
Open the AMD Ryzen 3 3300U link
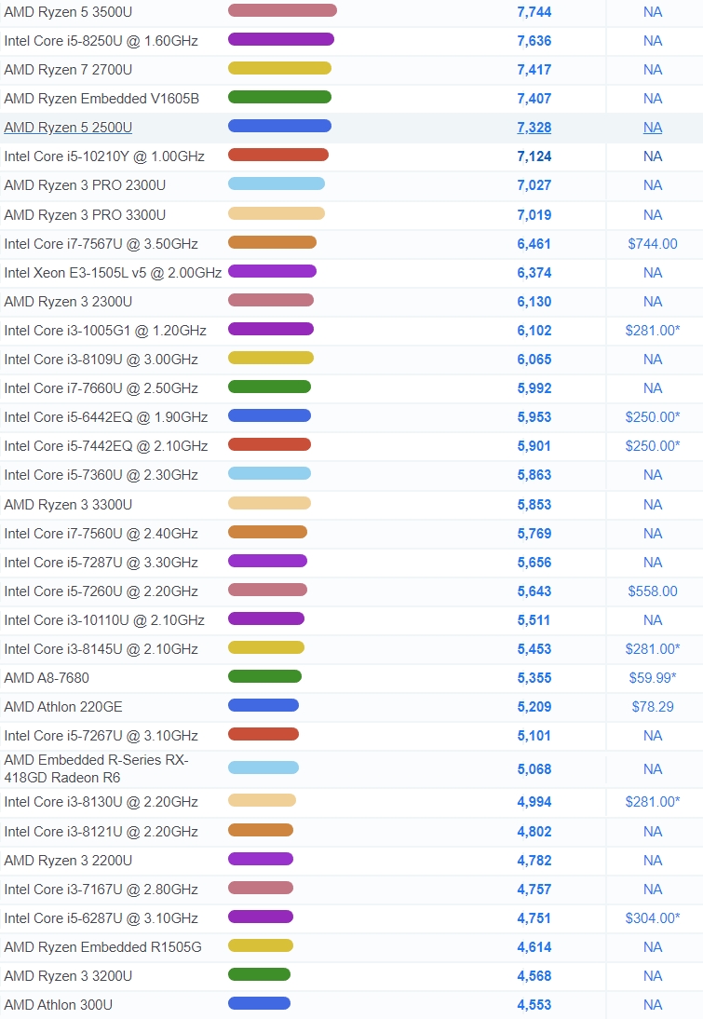tap(68, 505)
